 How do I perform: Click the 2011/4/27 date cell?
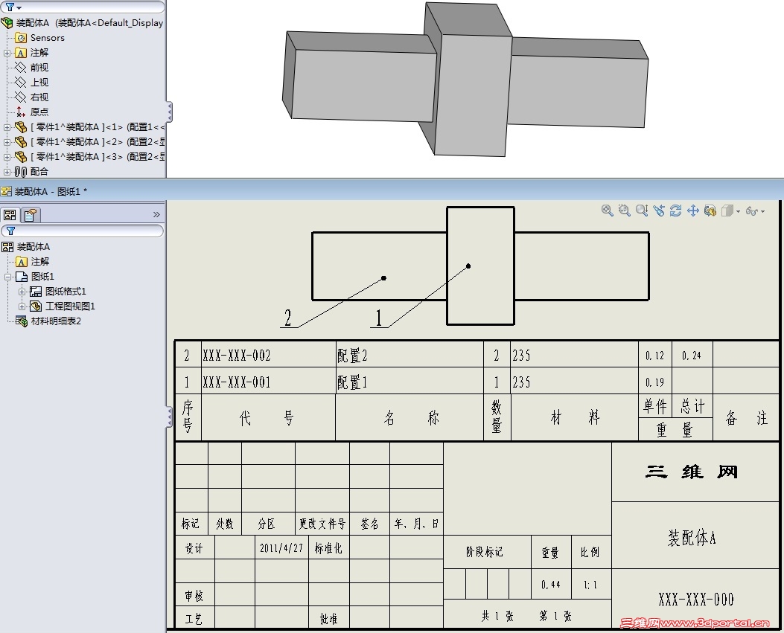[281, 548]
